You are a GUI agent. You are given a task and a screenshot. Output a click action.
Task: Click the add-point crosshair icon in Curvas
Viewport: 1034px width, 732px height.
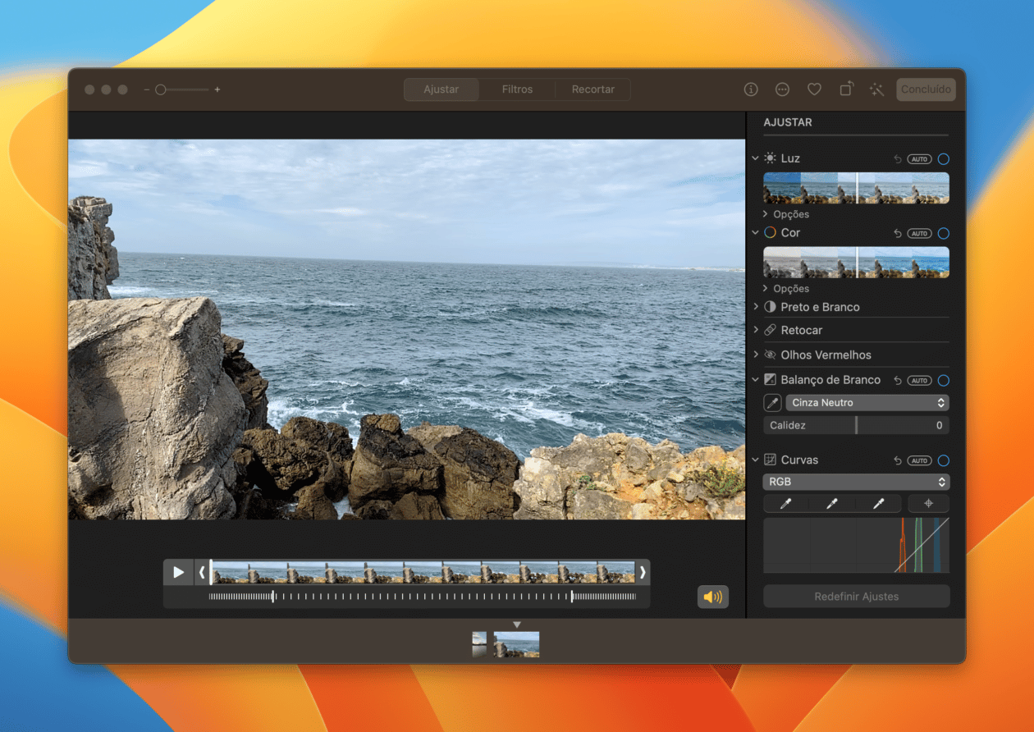(x=928, y=503)
